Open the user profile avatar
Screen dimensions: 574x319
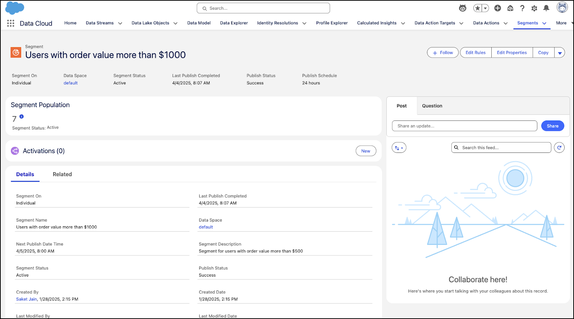[562, 7]
